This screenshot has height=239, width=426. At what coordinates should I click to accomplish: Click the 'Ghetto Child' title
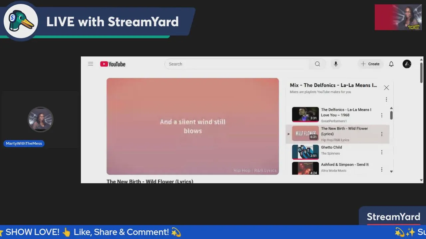tap(331, 147)
